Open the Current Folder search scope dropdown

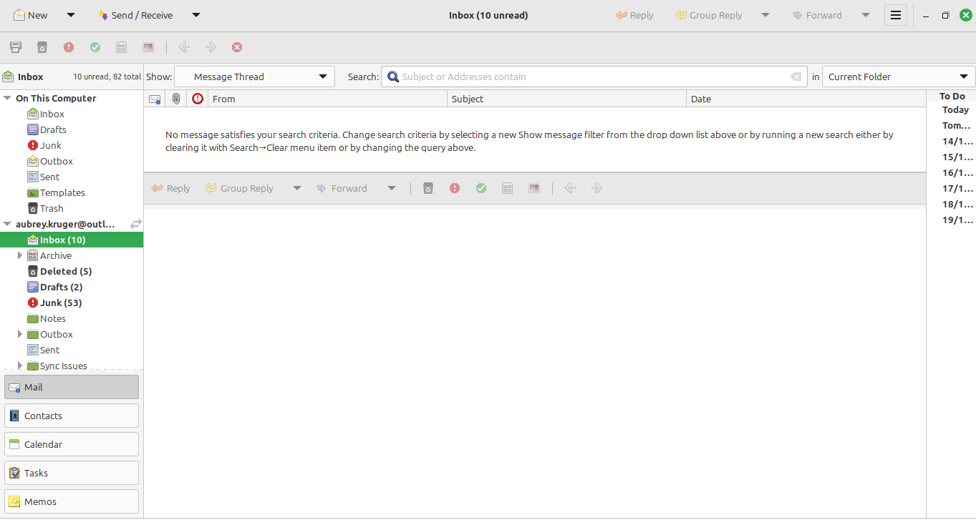point(898,77)
